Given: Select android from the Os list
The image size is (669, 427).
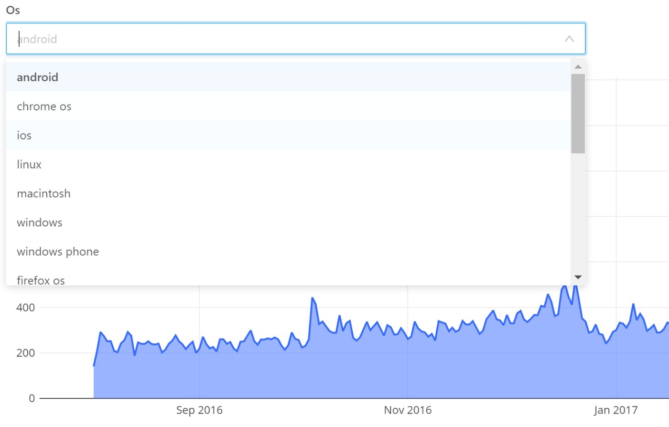Looking at the screenshot, I should 288,77.
